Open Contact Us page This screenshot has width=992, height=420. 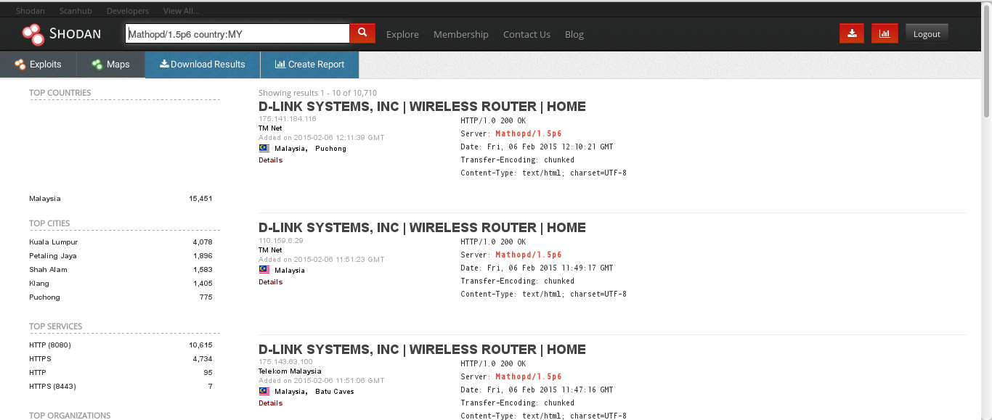(527, 34)
